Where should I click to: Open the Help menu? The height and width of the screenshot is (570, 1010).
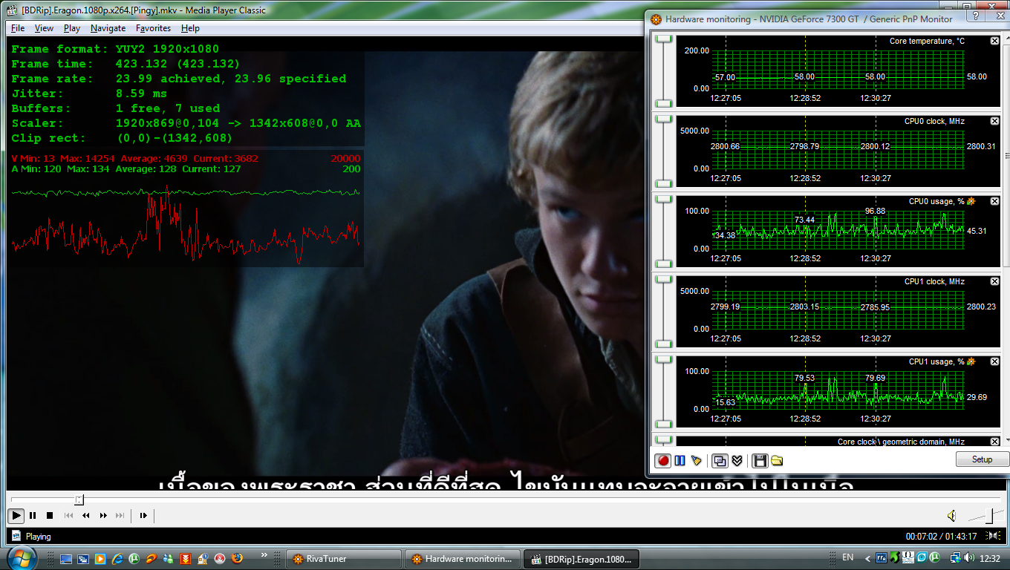click(x=190, y=28)
